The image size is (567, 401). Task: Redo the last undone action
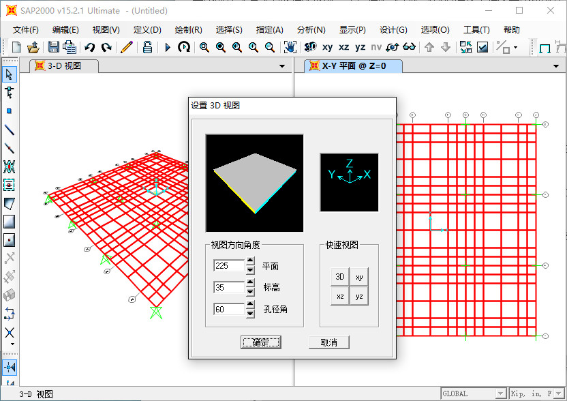click(106, 47)
